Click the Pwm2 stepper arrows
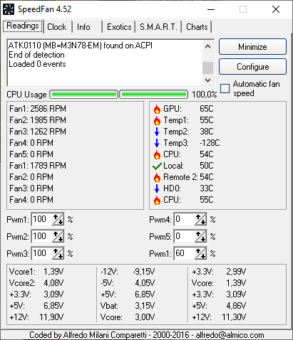The image size is (293, 340). pyautogui.click(x=58, y=236)
